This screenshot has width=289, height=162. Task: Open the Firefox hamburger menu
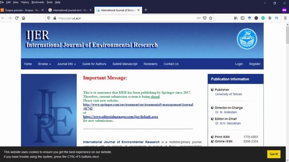point(285,18)
